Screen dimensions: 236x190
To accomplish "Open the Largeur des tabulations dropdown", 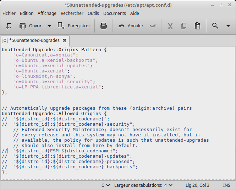I will click(143, 185).
